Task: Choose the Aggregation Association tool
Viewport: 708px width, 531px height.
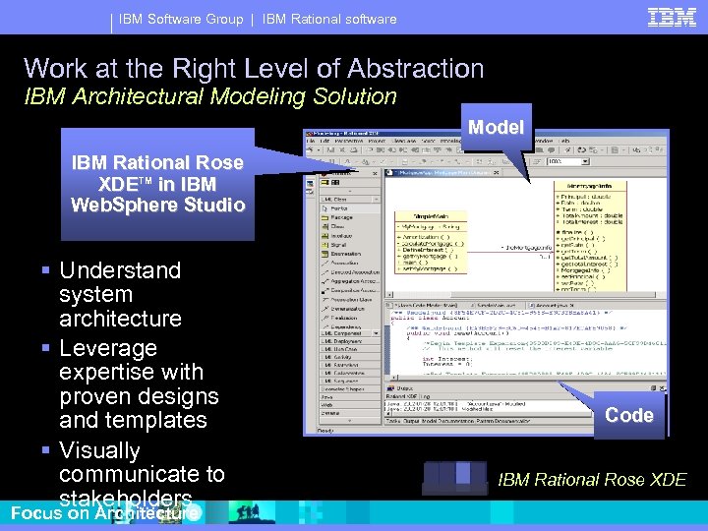Action: click(x=349, y=281)
